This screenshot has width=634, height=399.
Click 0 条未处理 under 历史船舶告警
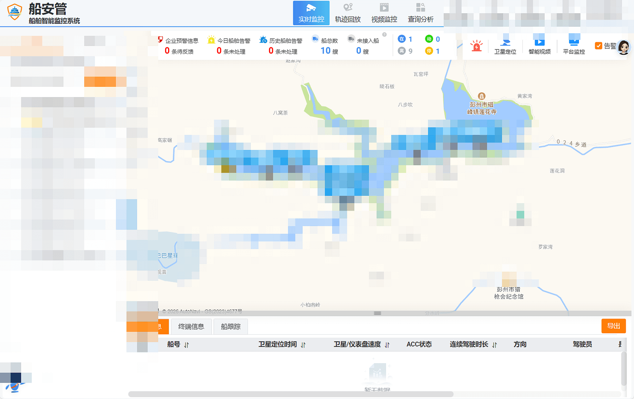coord(283,51)
